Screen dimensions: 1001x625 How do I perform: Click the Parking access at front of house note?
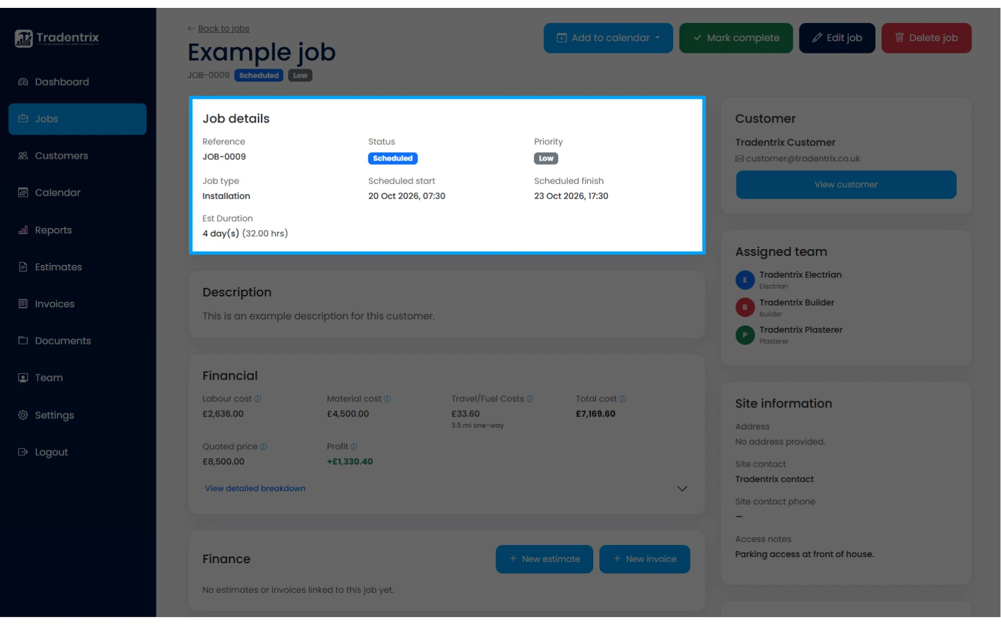[804, 555]
